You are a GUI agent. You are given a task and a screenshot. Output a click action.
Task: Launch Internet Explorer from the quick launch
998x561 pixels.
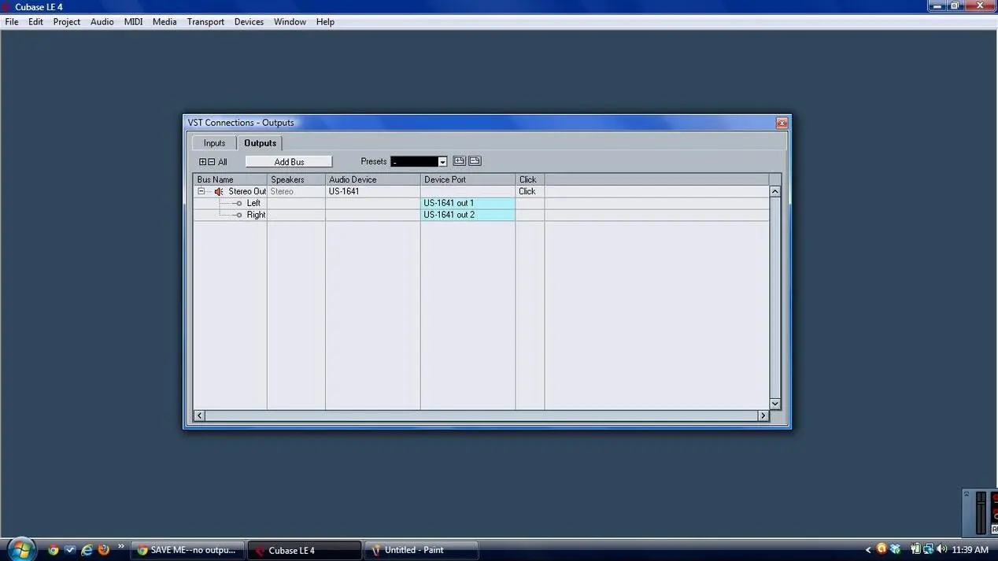coord(87,550)
